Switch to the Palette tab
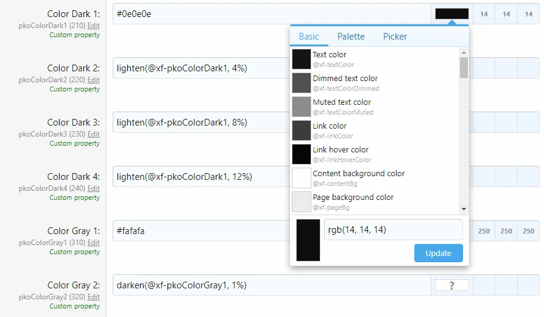Image resolution: width=544 pixels, height=317 pixels. tap(351, 37)
